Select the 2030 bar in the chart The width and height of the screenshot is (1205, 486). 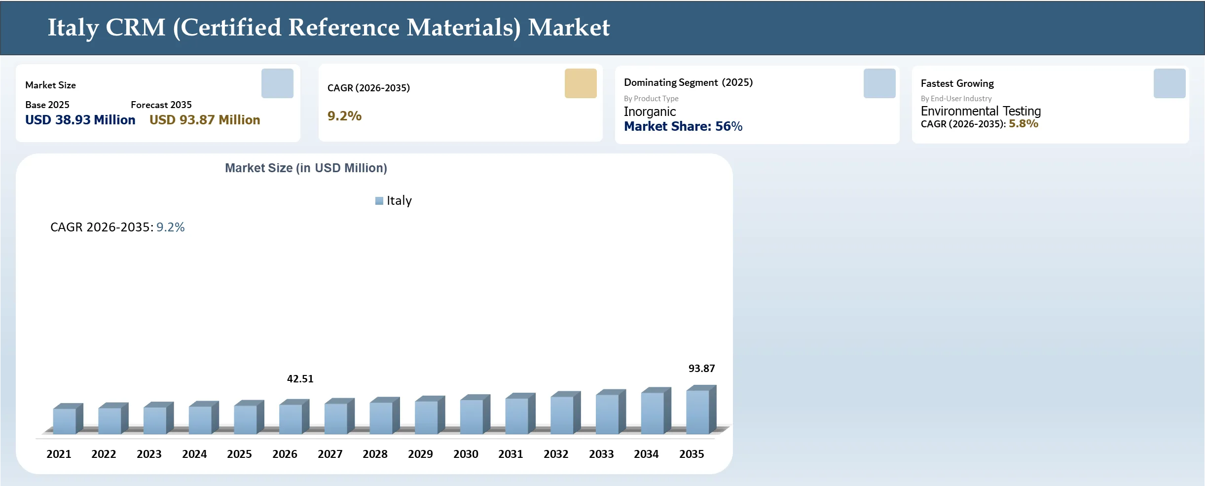pos(475,414)
